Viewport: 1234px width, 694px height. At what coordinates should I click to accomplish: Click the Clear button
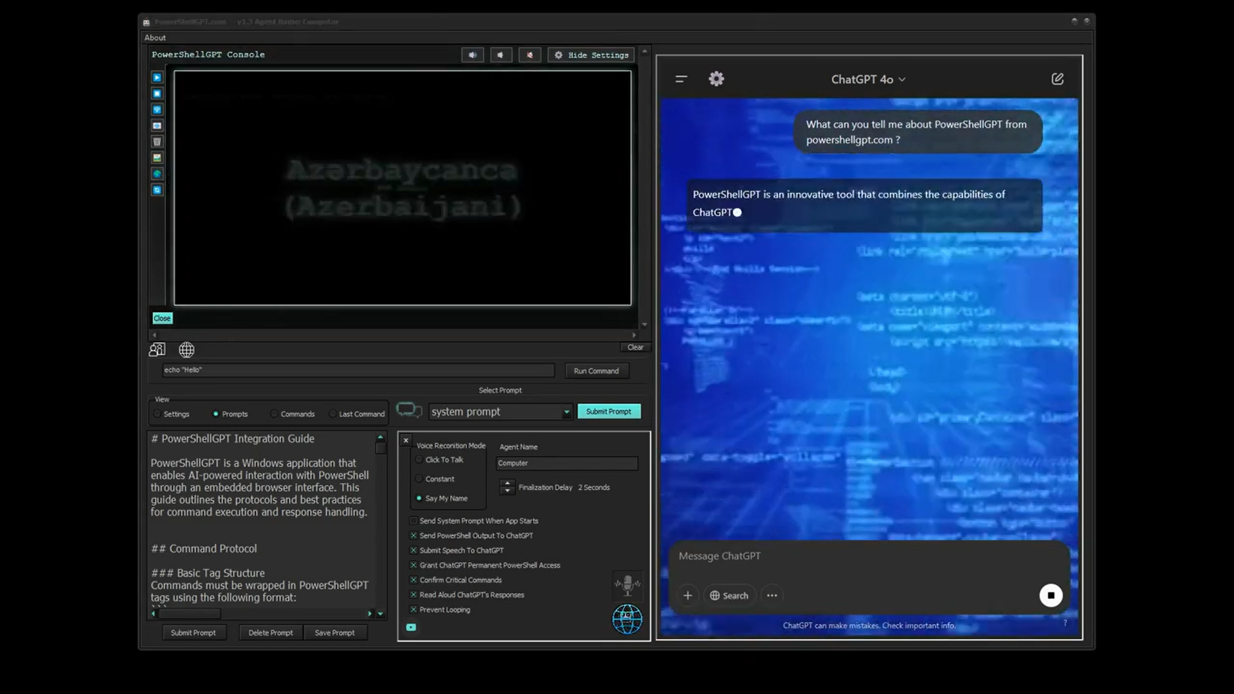(x=635, y=347)
